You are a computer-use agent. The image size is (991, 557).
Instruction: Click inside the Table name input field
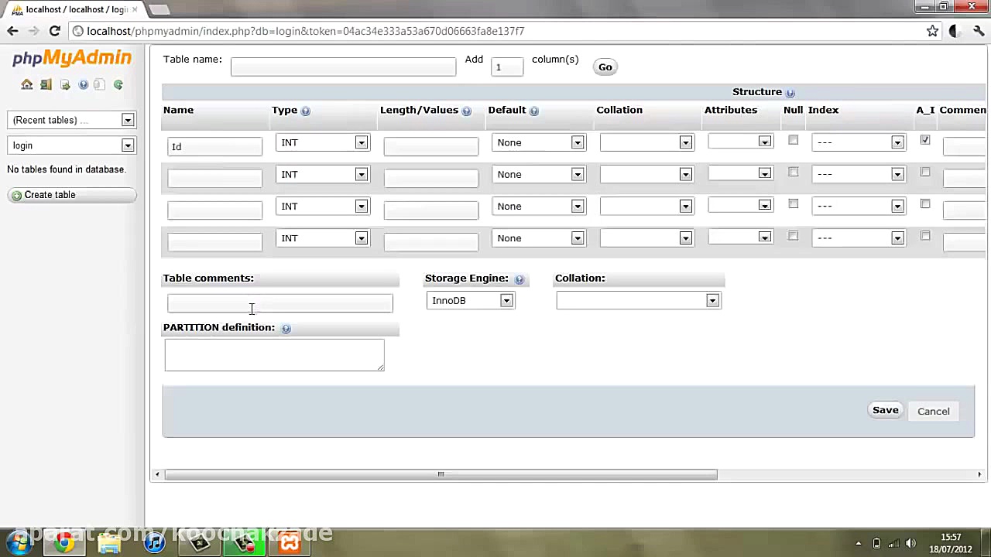point(343,67)
